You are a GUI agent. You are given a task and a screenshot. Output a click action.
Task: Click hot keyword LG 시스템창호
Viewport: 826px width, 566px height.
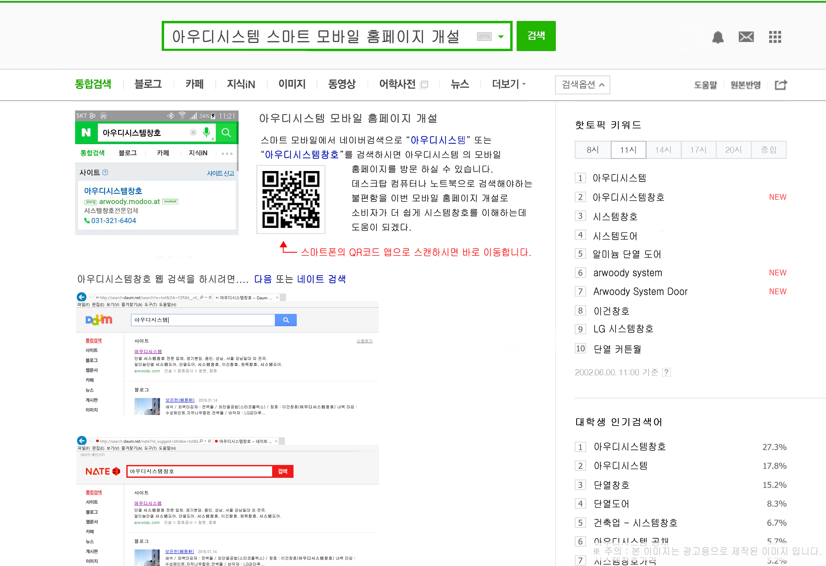click(x=623, y=329)
